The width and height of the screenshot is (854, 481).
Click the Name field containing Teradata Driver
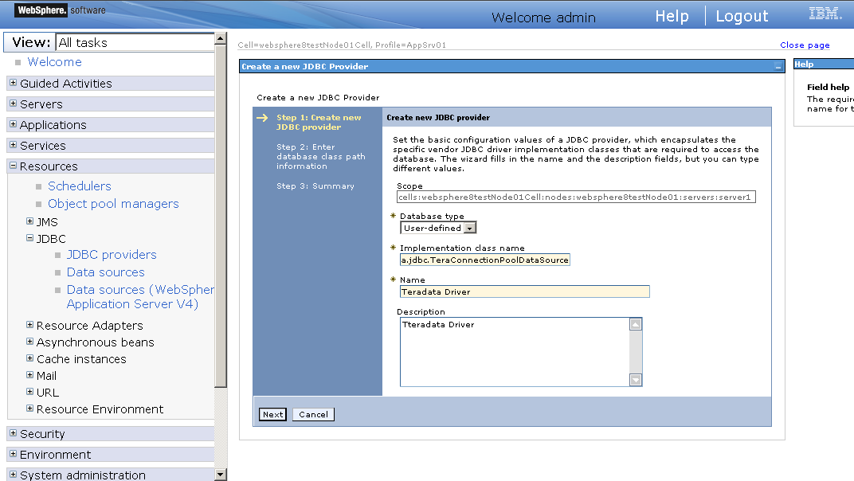524,291
